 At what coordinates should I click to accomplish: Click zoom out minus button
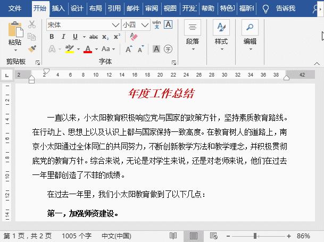tap(228, 236)
